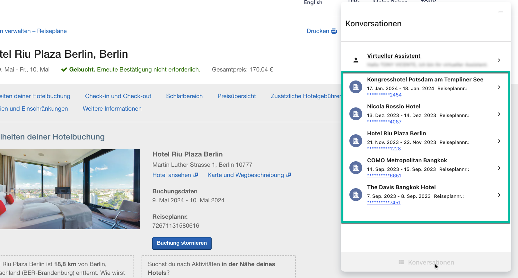Jump to Weitere Informationen section
The height and width of the screenshot is (278, 518).
pyautogui.click(x=112, y=109)
